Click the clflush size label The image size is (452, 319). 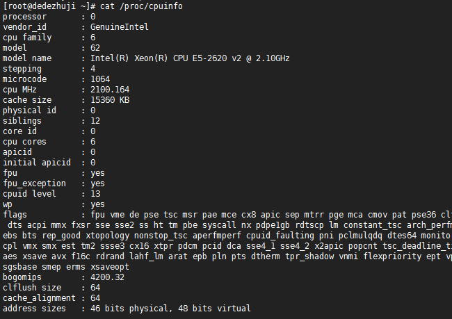[32, 287]
